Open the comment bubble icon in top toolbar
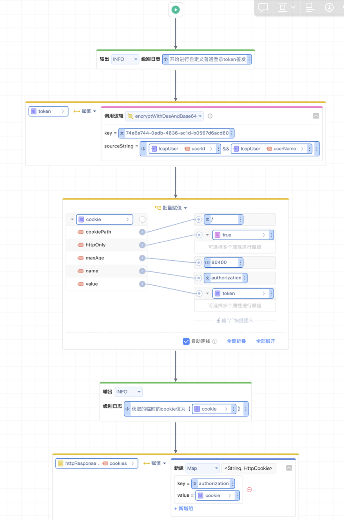This screenshot has height=523, width=344. point(263,7)
